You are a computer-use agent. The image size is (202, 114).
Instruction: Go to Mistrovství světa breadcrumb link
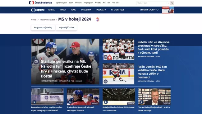tap(47, 20)
